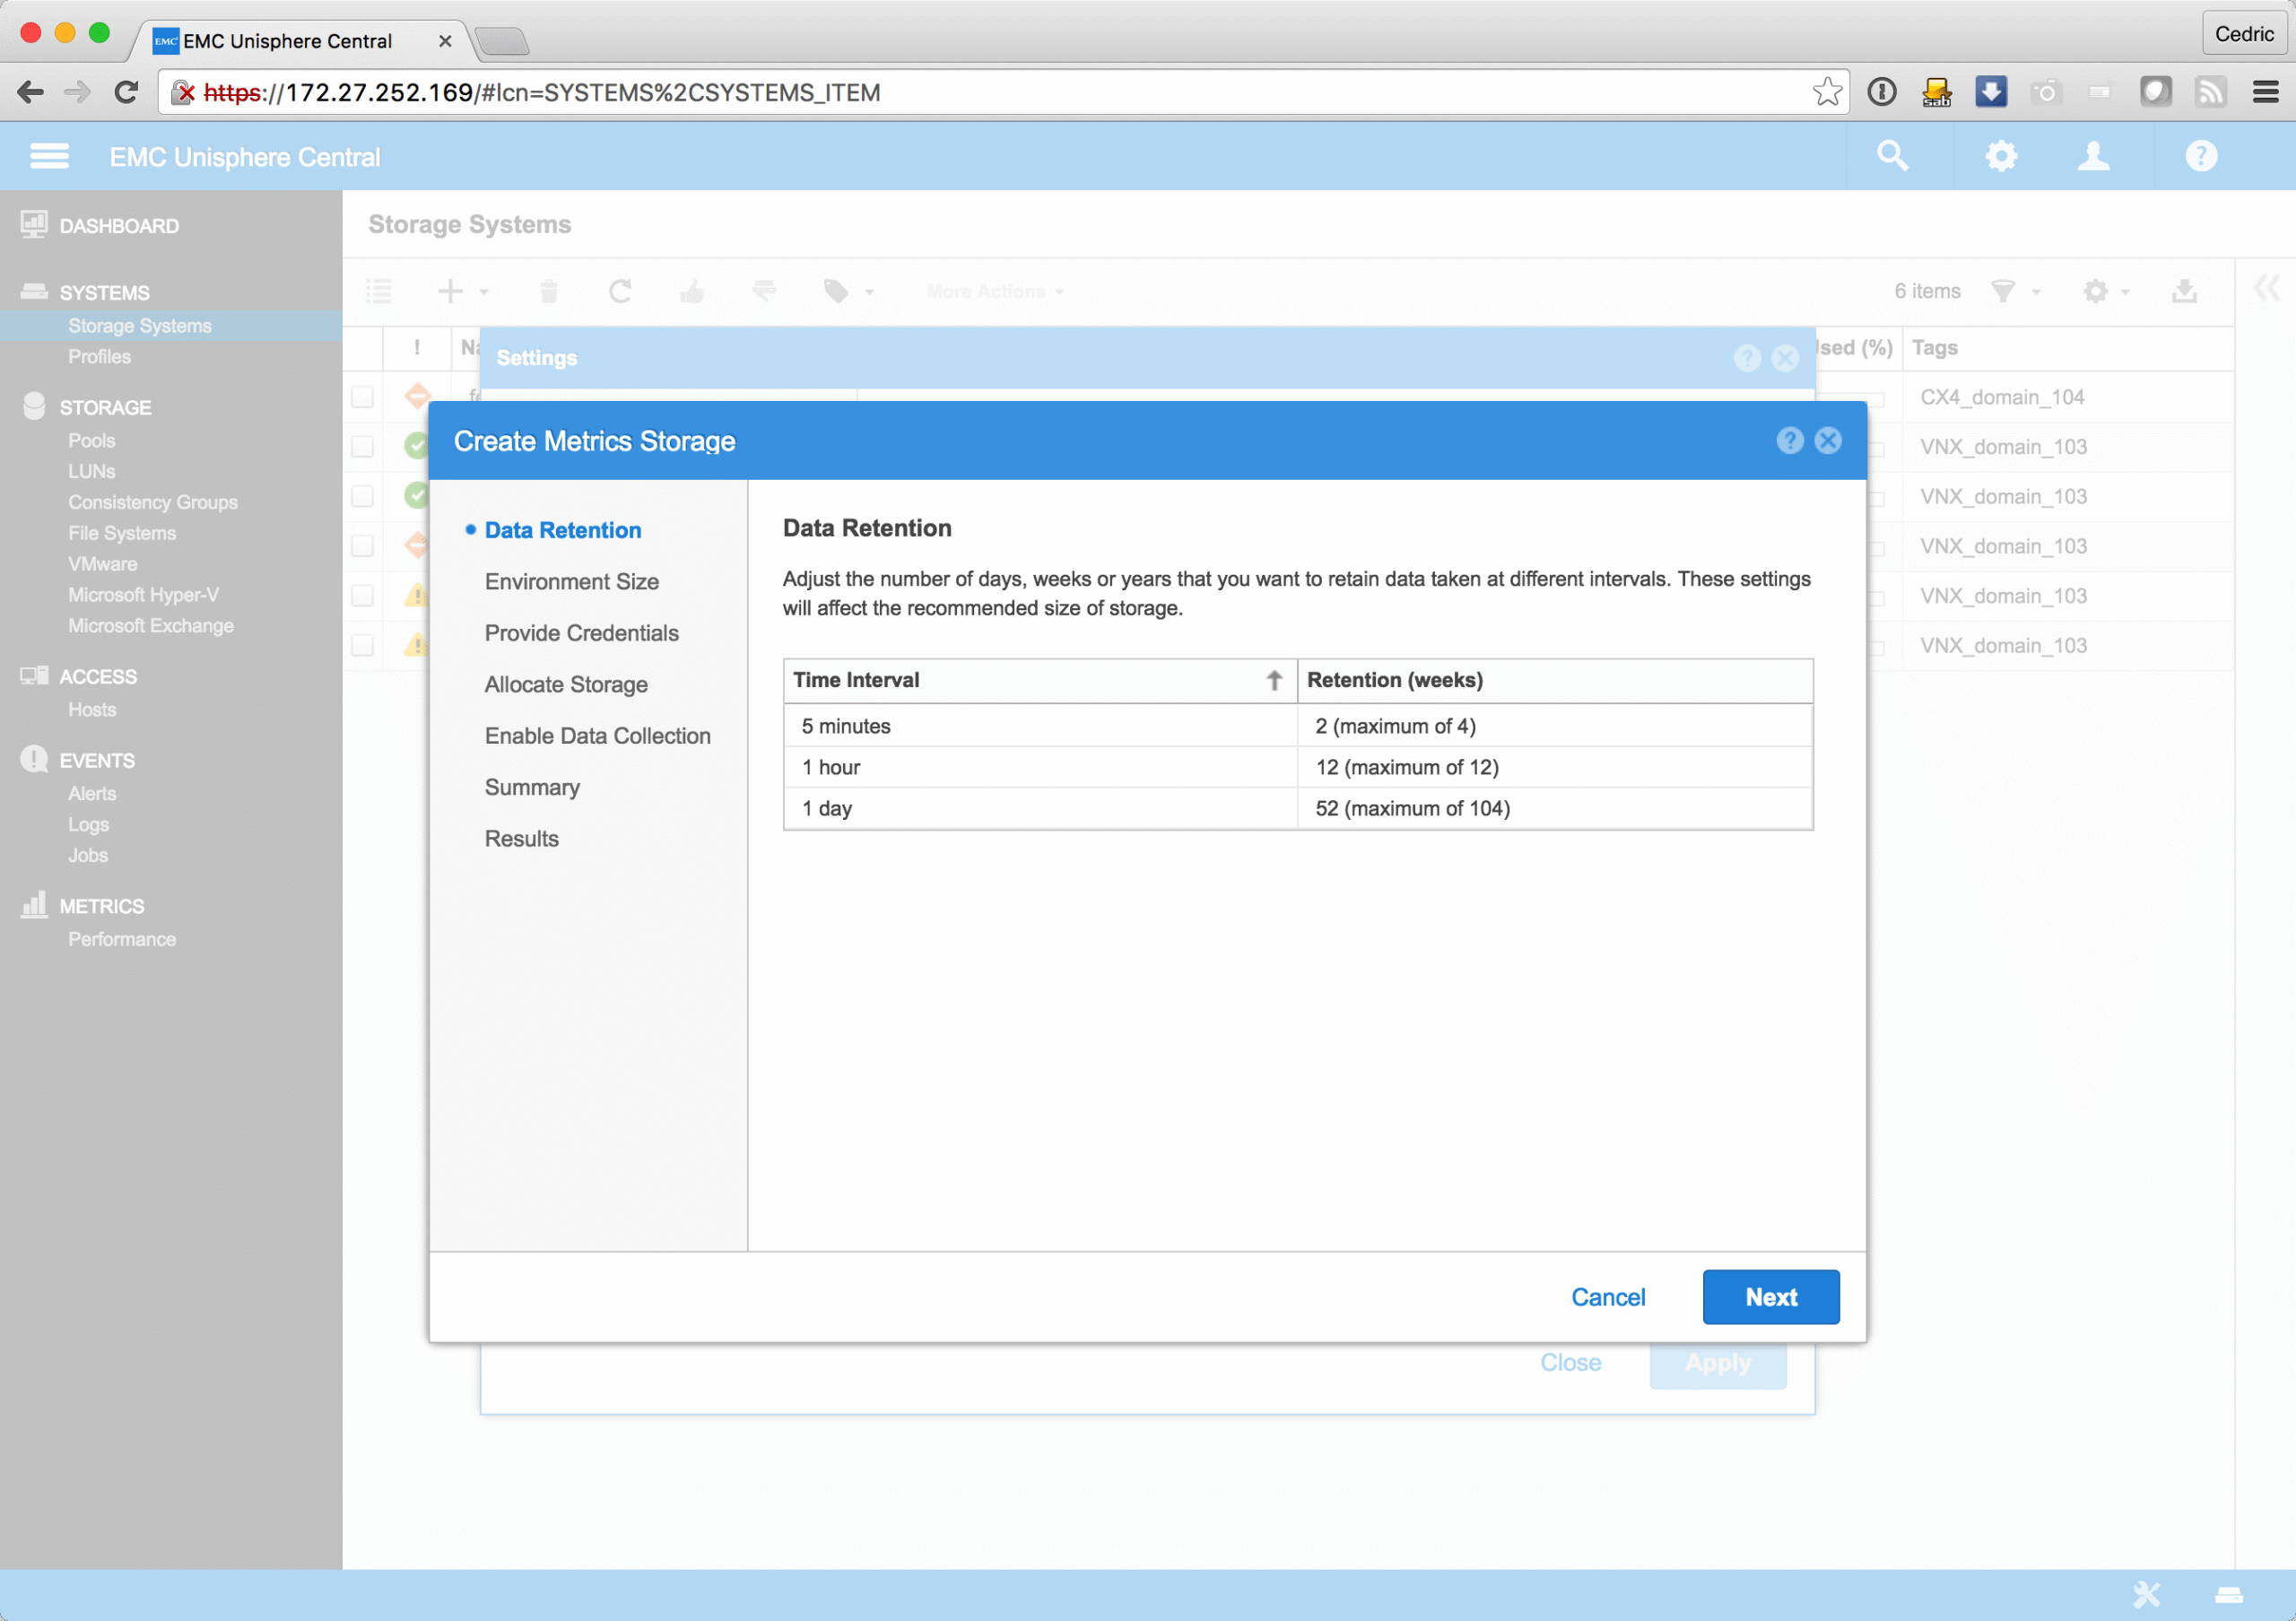Image resolution: width=2296 pixels, height=1621 pixels.
Task: Click the tools wrench icon in bottom bar
Action: 2146,1594
